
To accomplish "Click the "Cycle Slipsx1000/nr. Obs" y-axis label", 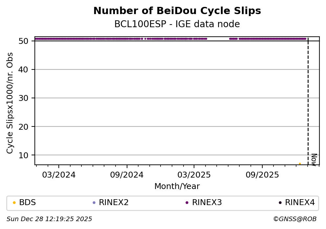I will click(10, 103).
